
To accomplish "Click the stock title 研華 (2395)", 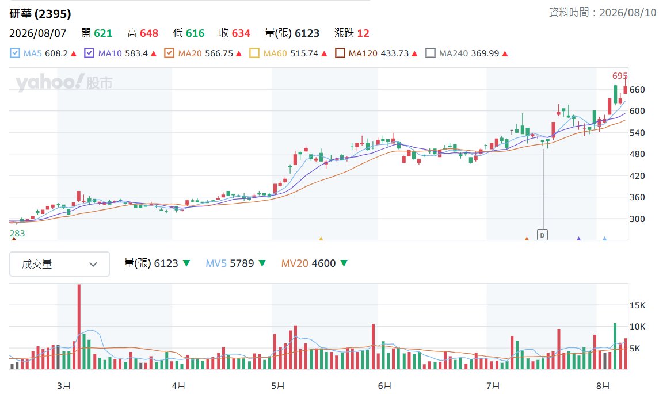I will pos(40,14).
